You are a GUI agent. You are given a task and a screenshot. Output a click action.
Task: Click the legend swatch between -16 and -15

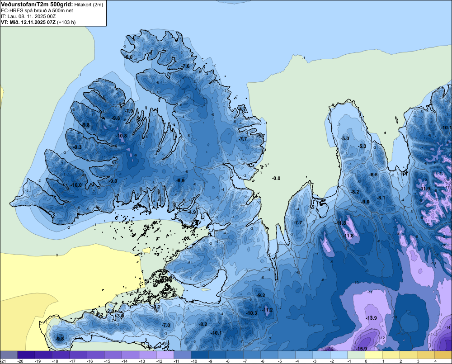(x=96, y=355)
